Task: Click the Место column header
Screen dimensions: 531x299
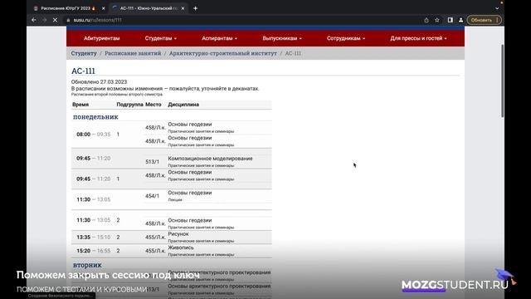Action: [153, 105]
